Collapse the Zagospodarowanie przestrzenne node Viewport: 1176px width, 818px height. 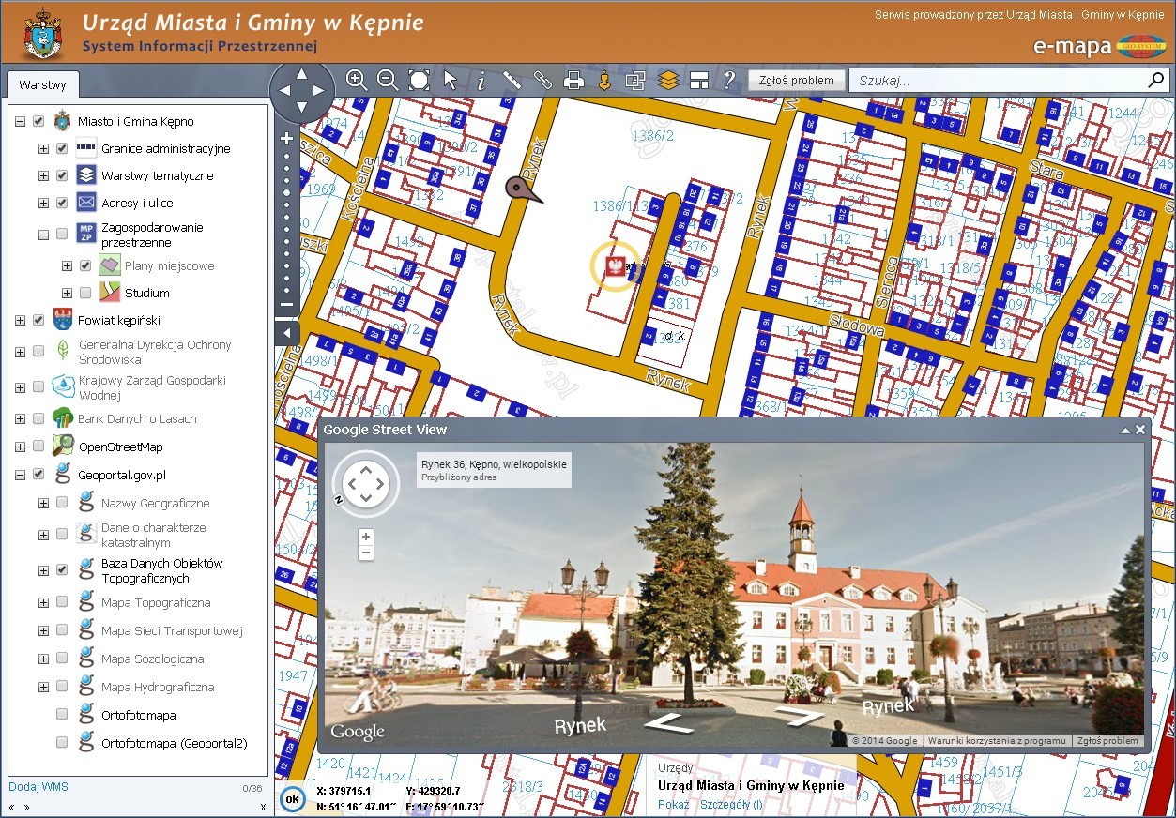click(43, 235)
